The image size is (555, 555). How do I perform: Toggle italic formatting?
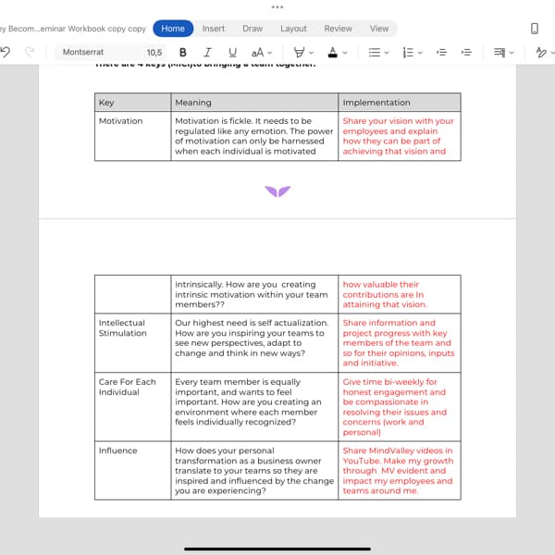pos(207,53)
